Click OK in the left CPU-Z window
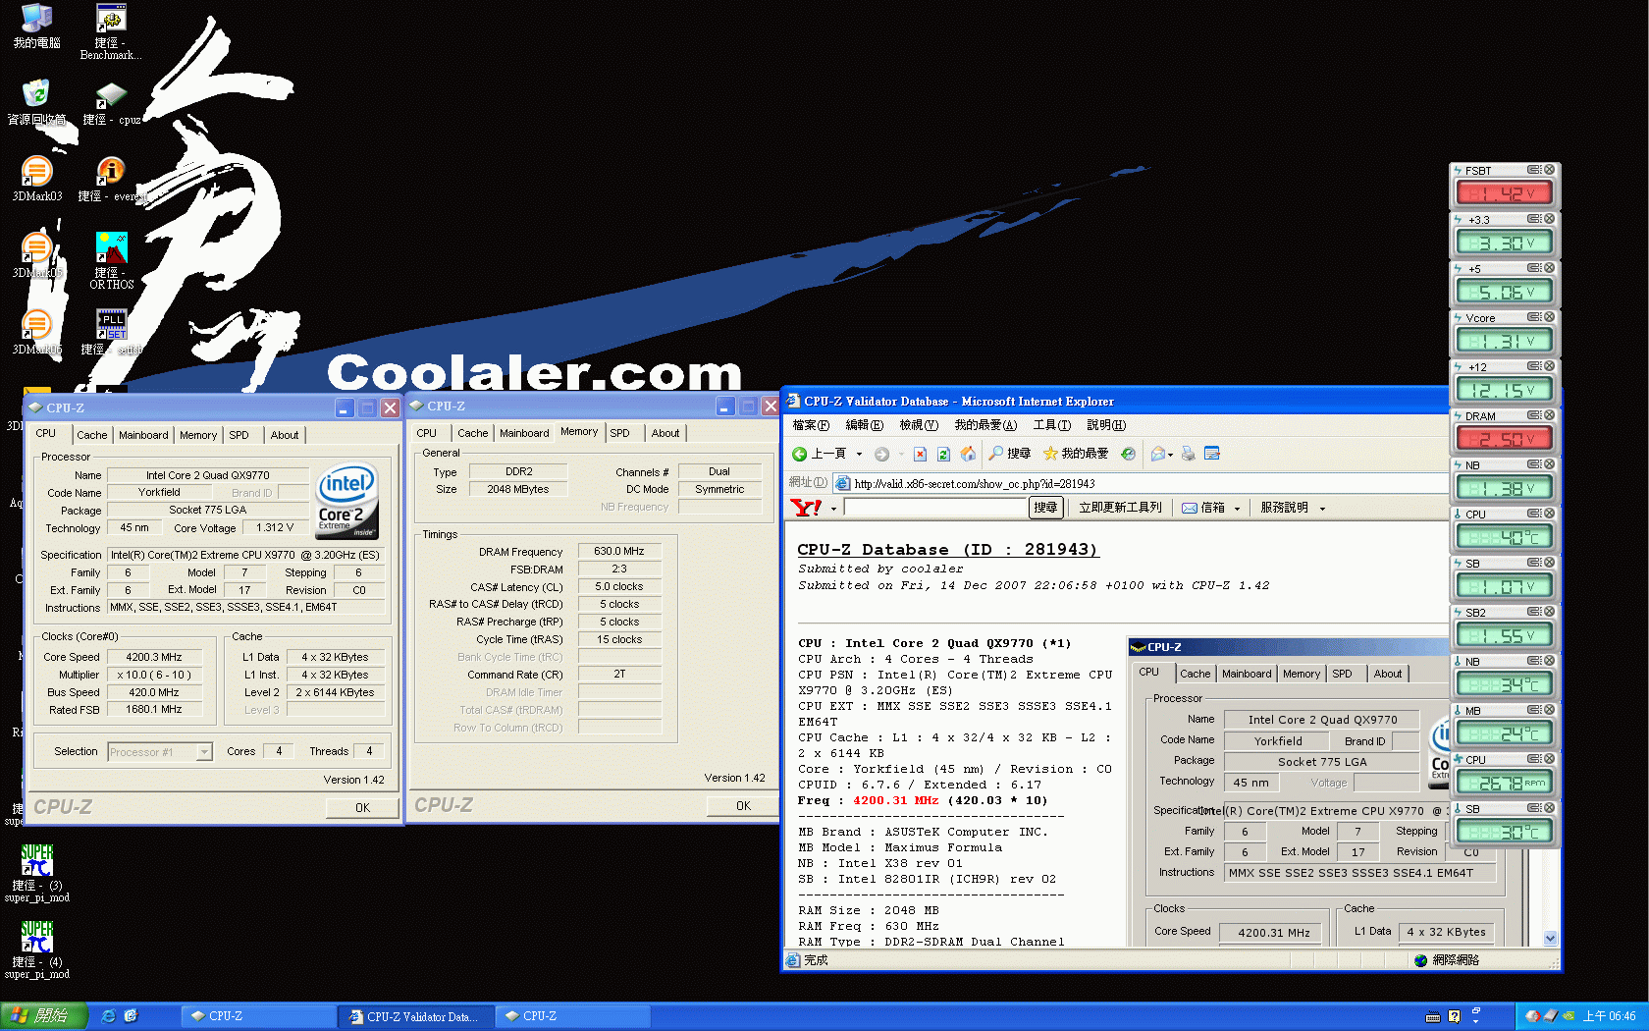 click(x=362, y=807)
